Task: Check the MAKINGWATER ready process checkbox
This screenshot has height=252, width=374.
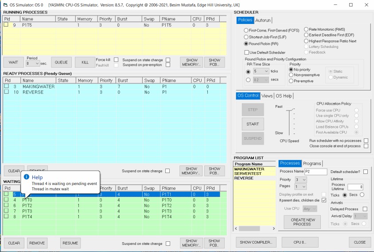Action: (7, 86)
